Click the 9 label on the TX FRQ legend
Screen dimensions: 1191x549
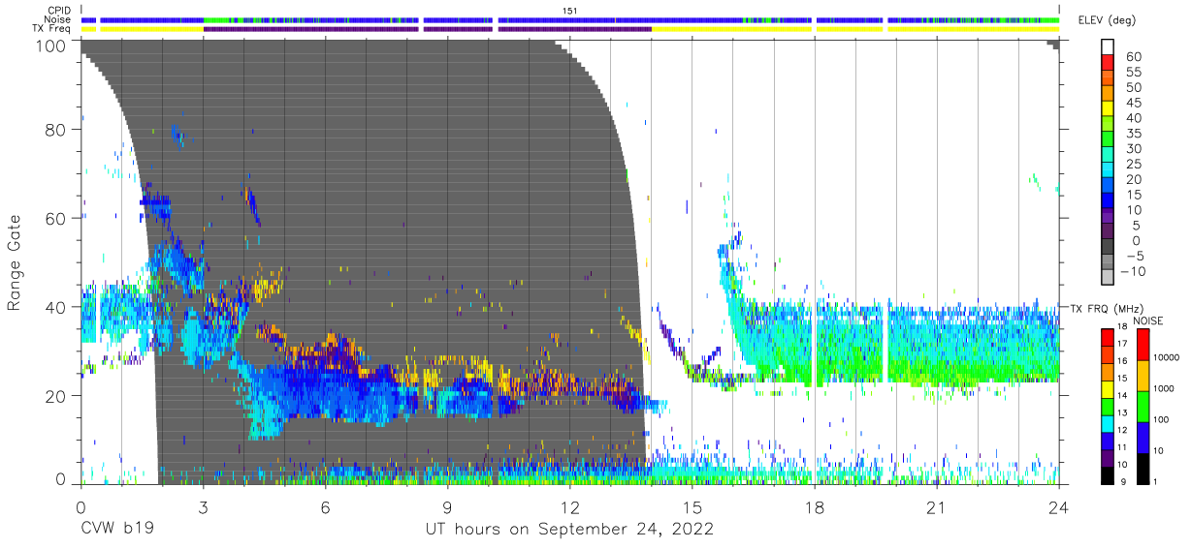1123,481
